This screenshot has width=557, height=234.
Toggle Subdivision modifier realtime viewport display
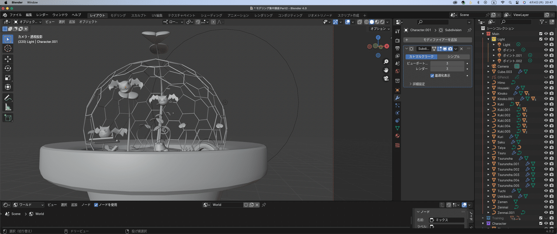click(x=445, y=49)
